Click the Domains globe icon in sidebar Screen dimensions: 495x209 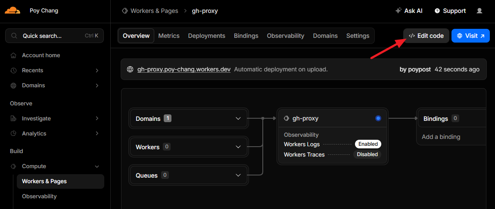coord(13,86)
